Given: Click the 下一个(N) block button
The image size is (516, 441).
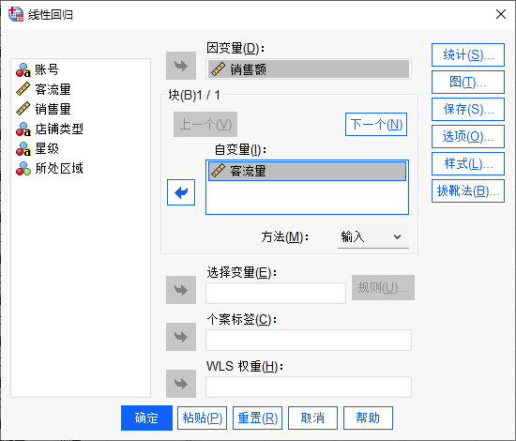Looking at the screenshot, I should [x=376, y=125].
